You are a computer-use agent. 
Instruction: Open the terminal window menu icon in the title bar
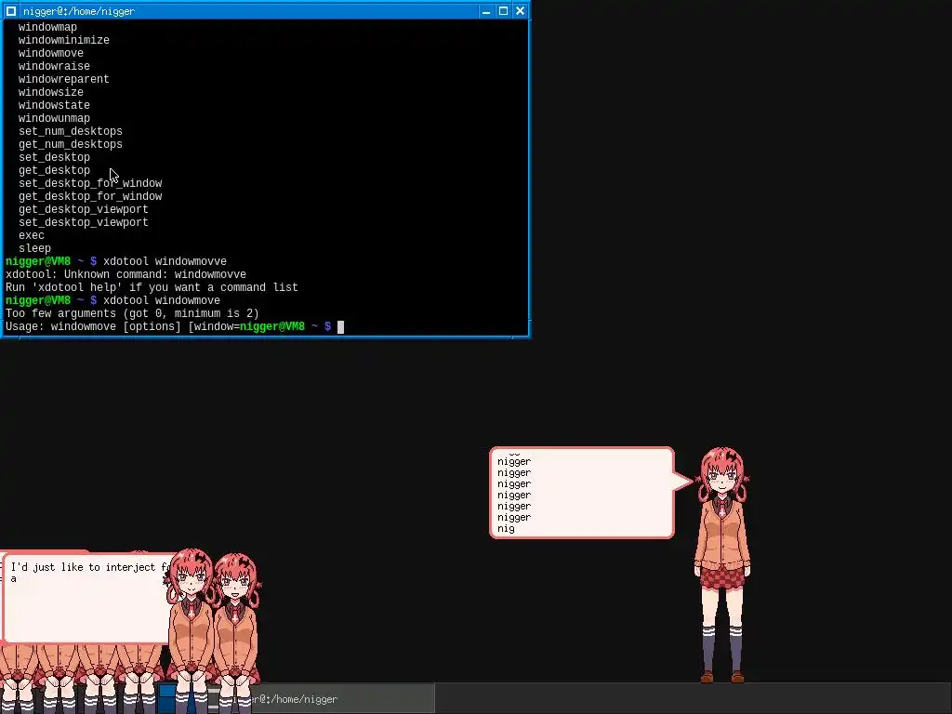tap(11, 11)
